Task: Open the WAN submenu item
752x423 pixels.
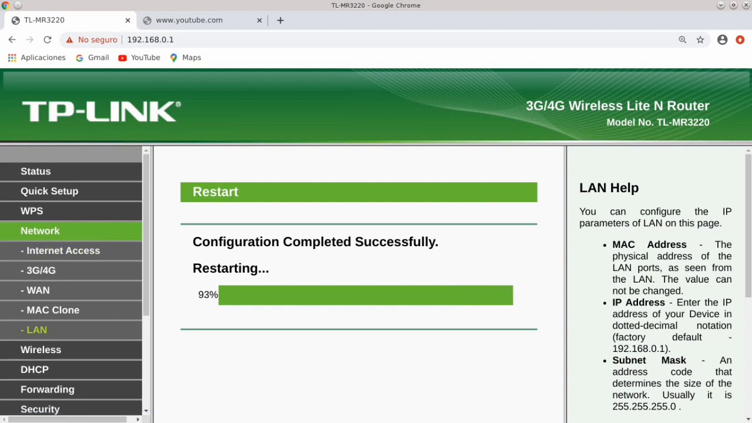Action: [x=71, y=290]
